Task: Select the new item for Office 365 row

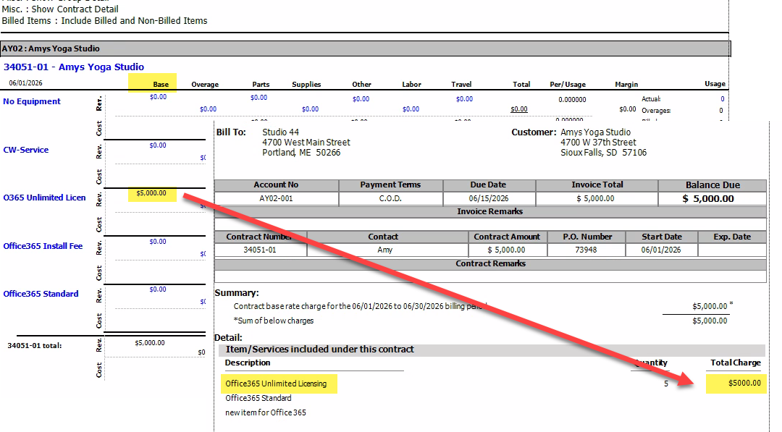Action: [265, 412]
